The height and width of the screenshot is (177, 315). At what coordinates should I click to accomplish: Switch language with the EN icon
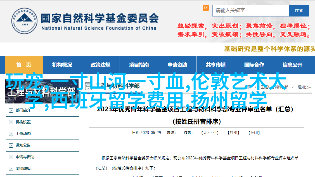205,8
